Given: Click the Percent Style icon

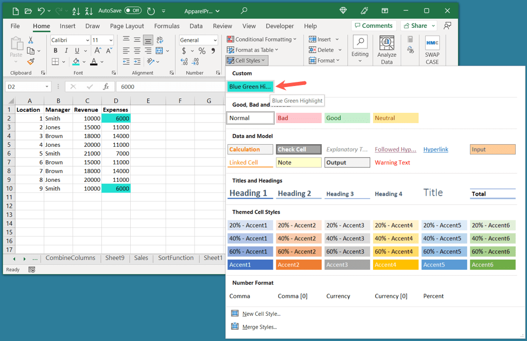Looking at the screenshot, I should click(x=202, y=51).
